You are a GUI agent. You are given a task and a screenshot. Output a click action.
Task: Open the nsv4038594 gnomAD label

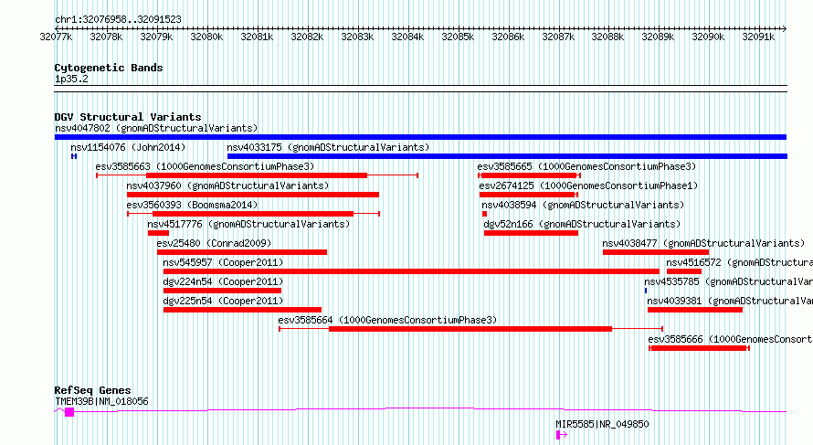(584, 205)
